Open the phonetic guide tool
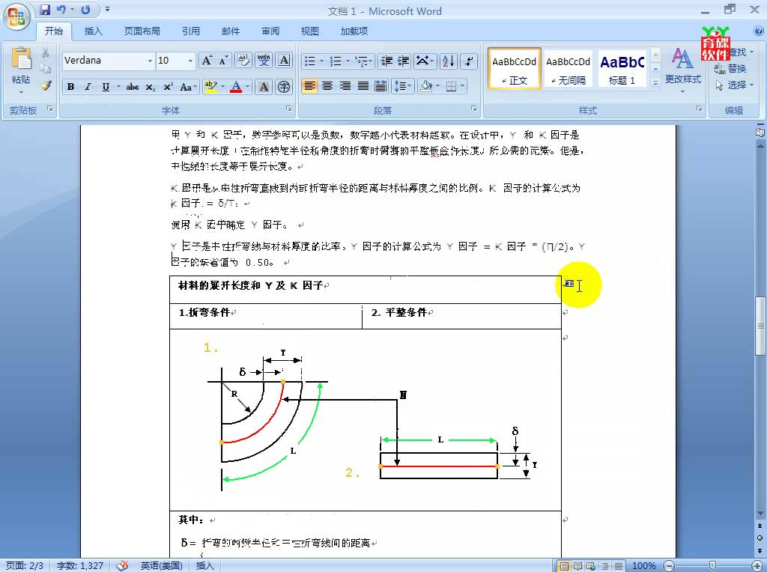Image resolution: width=767 pixels, height=572 pixels. pos(264,61)
